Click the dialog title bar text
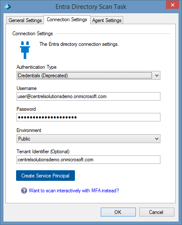 tap(91, 7)
